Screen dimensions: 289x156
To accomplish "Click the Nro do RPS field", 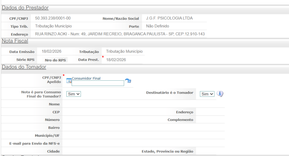I will (55, 60).
